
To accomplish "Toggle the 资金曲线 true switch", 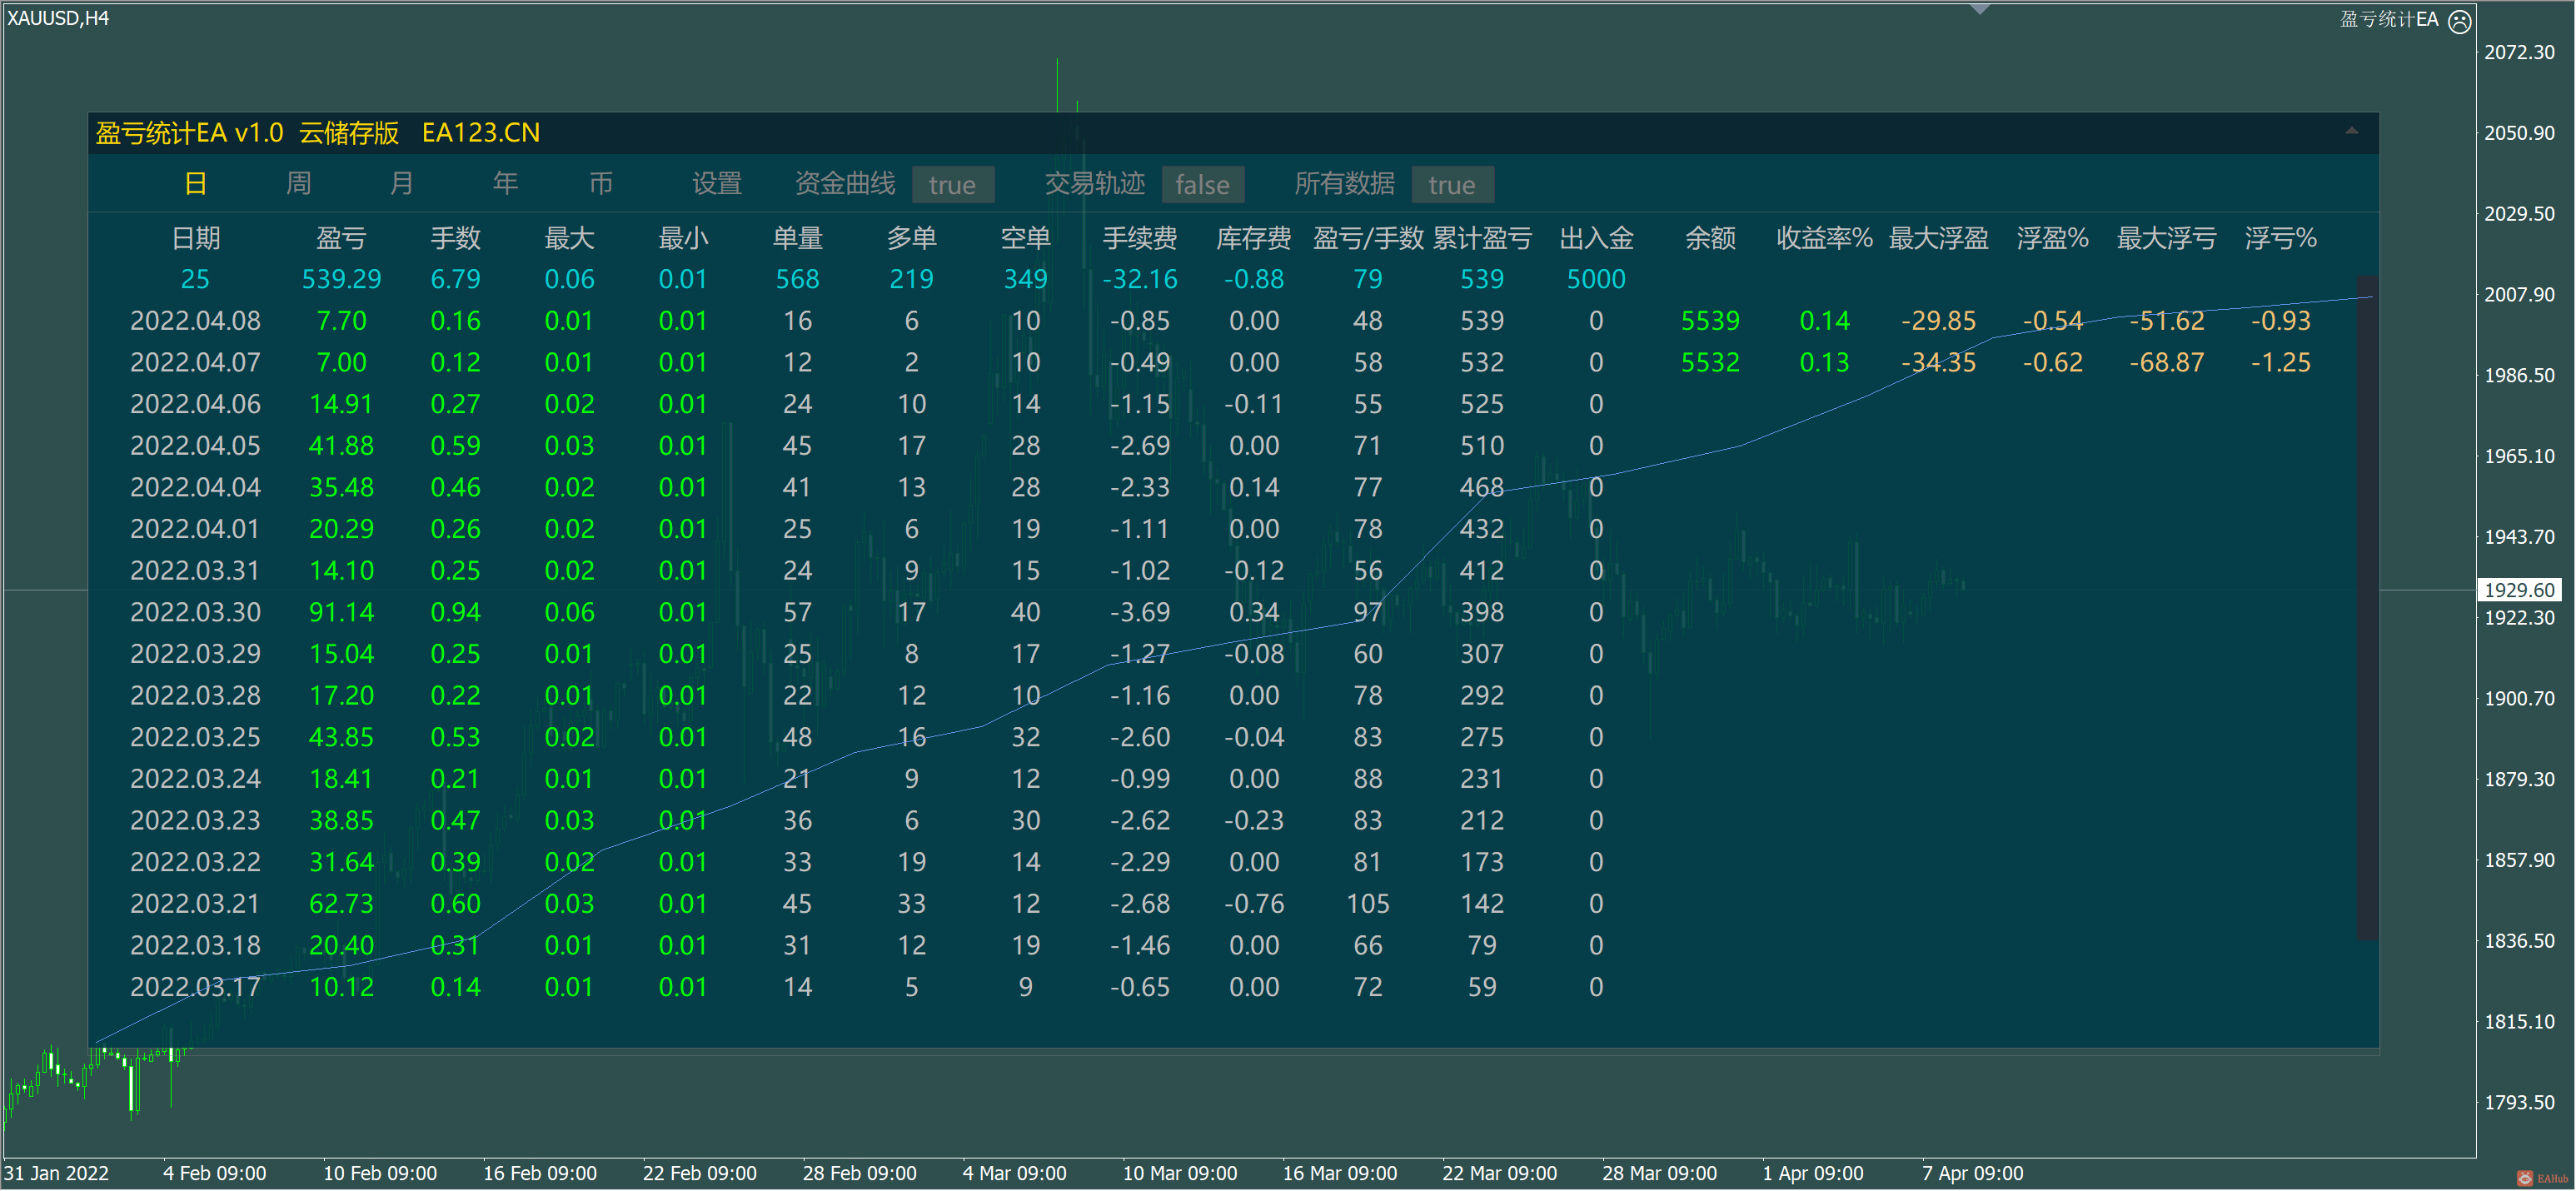I will [952, 185].
